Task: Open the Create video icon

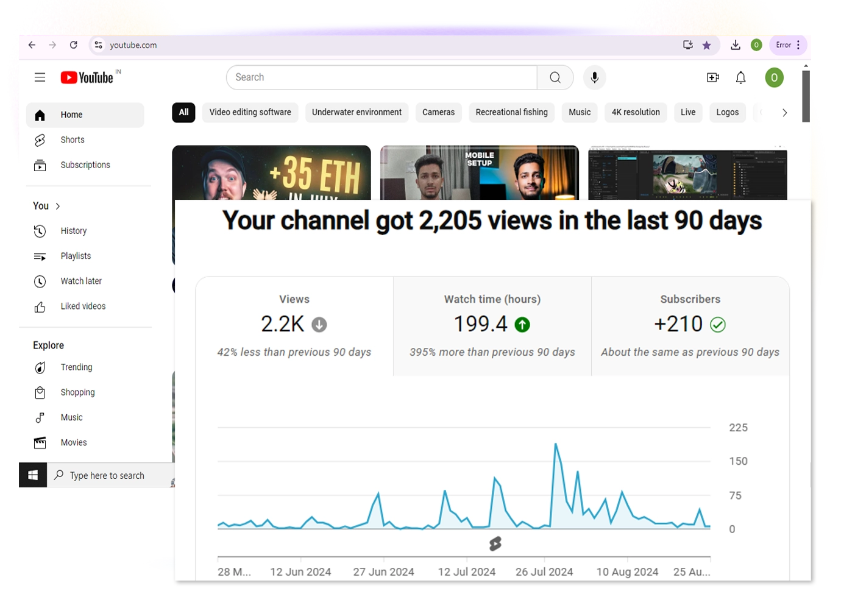Action: coord(712,77)
